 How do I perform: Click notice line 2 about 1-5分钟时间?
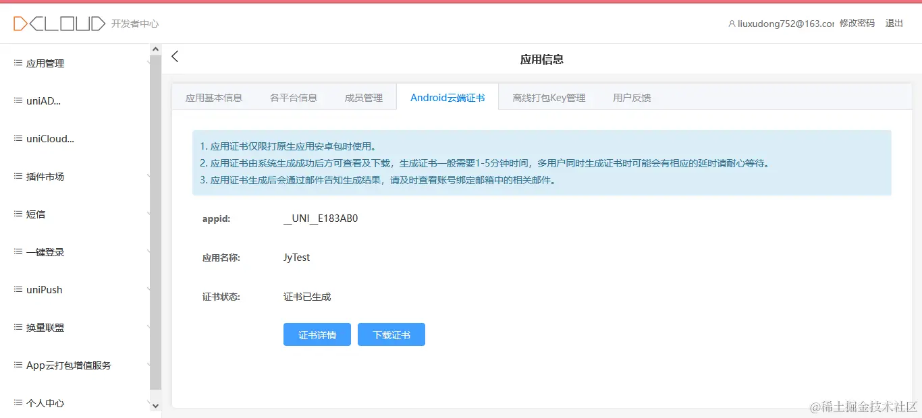click(485, 163)
